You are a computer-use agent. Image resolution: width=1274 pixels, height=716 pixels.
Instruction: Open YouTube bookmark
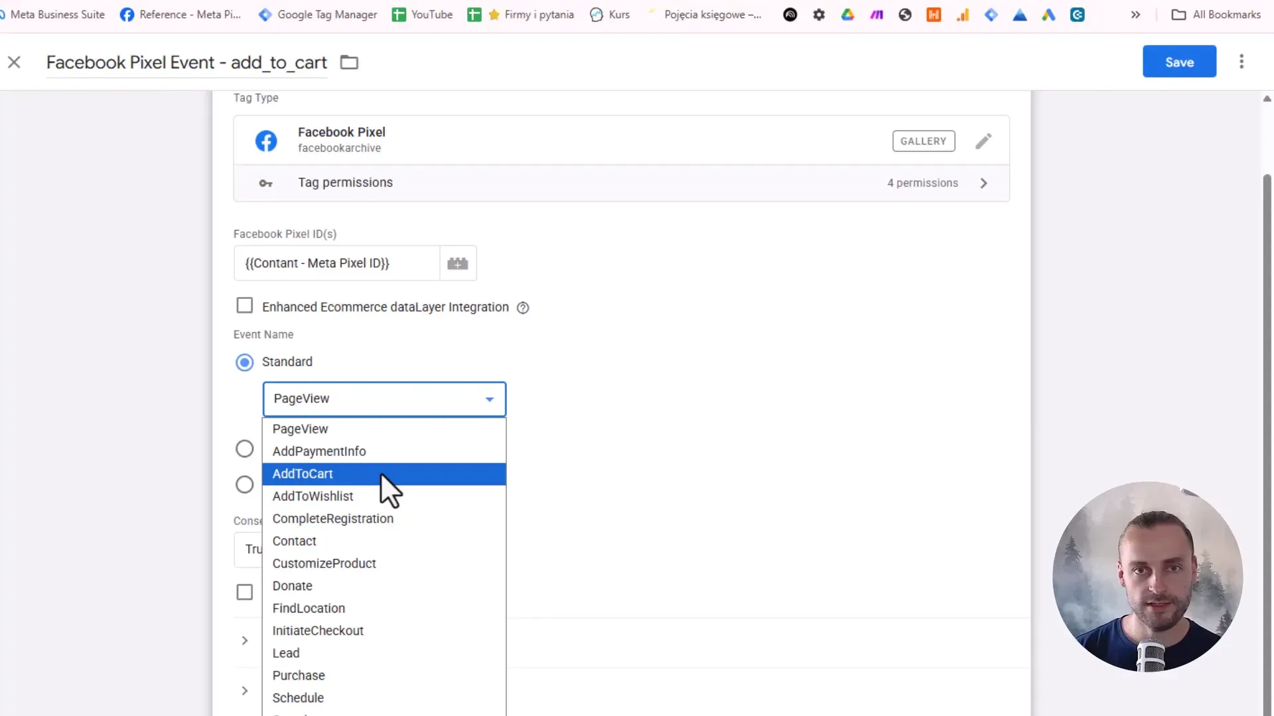[x=422, y=15]
